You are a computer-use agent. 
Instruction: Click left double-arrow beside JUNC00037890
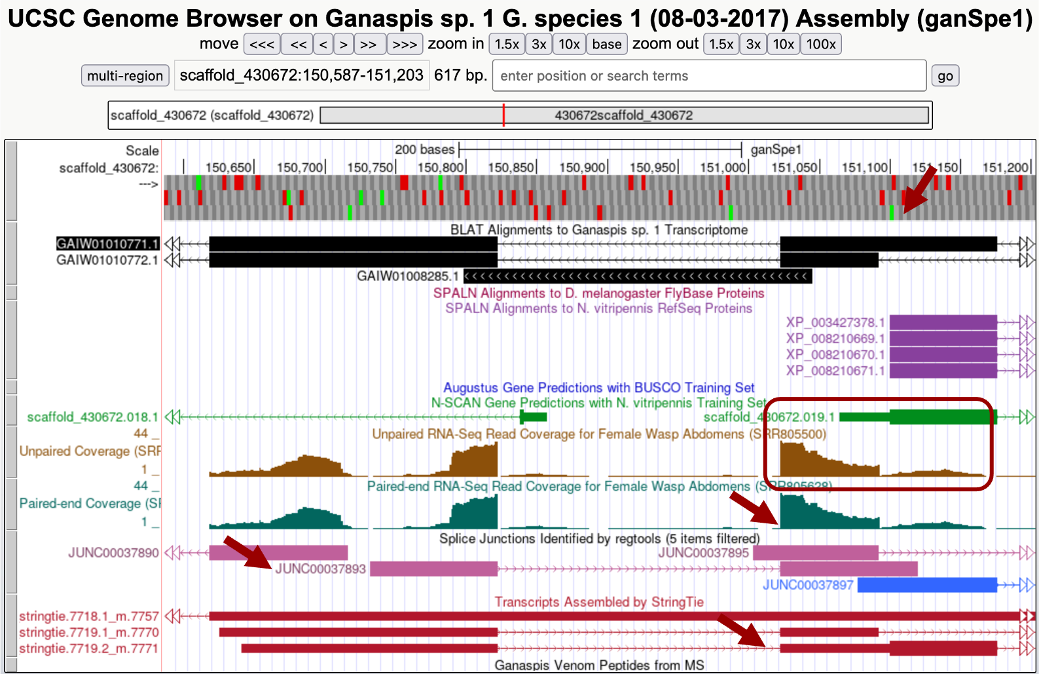pos(172,553)
